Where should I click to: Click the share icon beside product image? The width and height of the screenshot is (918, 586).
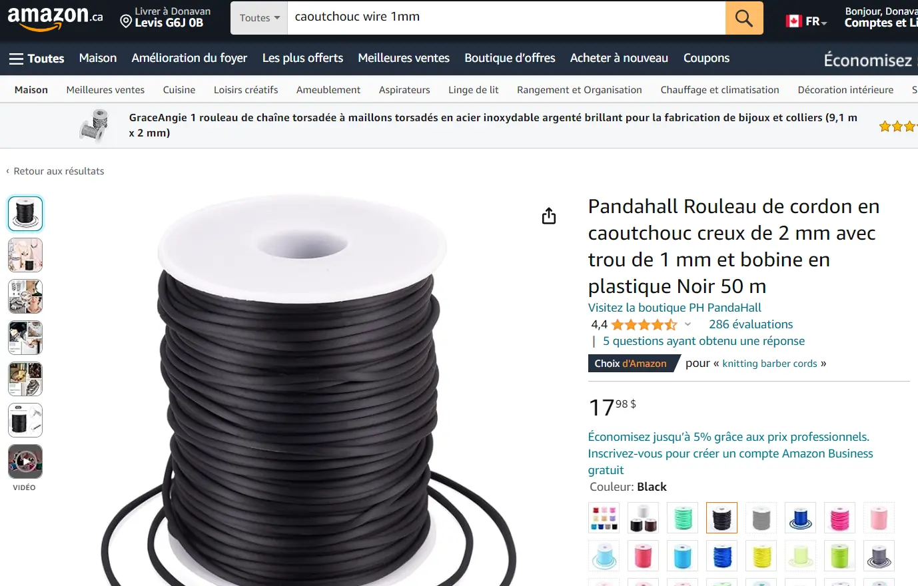(x=549, y=216)
